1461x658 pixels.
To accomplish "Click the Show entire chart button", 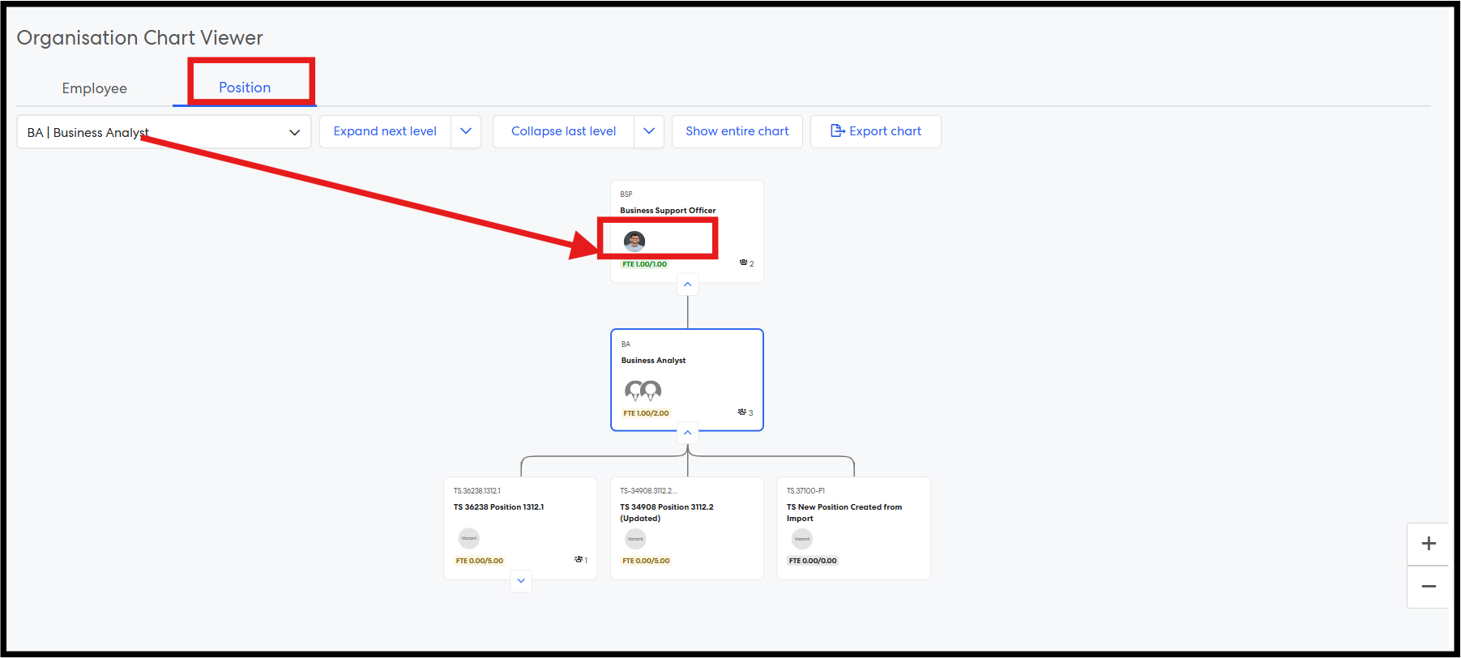I will coord(737,131).
